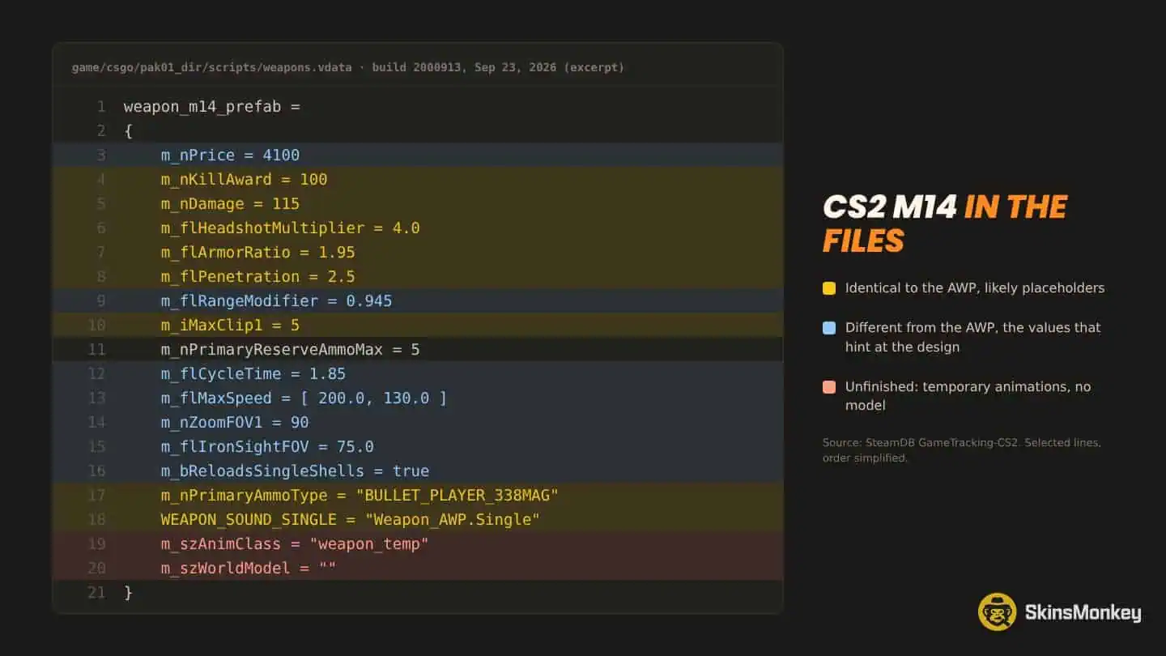
Task: Click the heading CS2 M14 IN THE FILES
Action: point(944,224)
